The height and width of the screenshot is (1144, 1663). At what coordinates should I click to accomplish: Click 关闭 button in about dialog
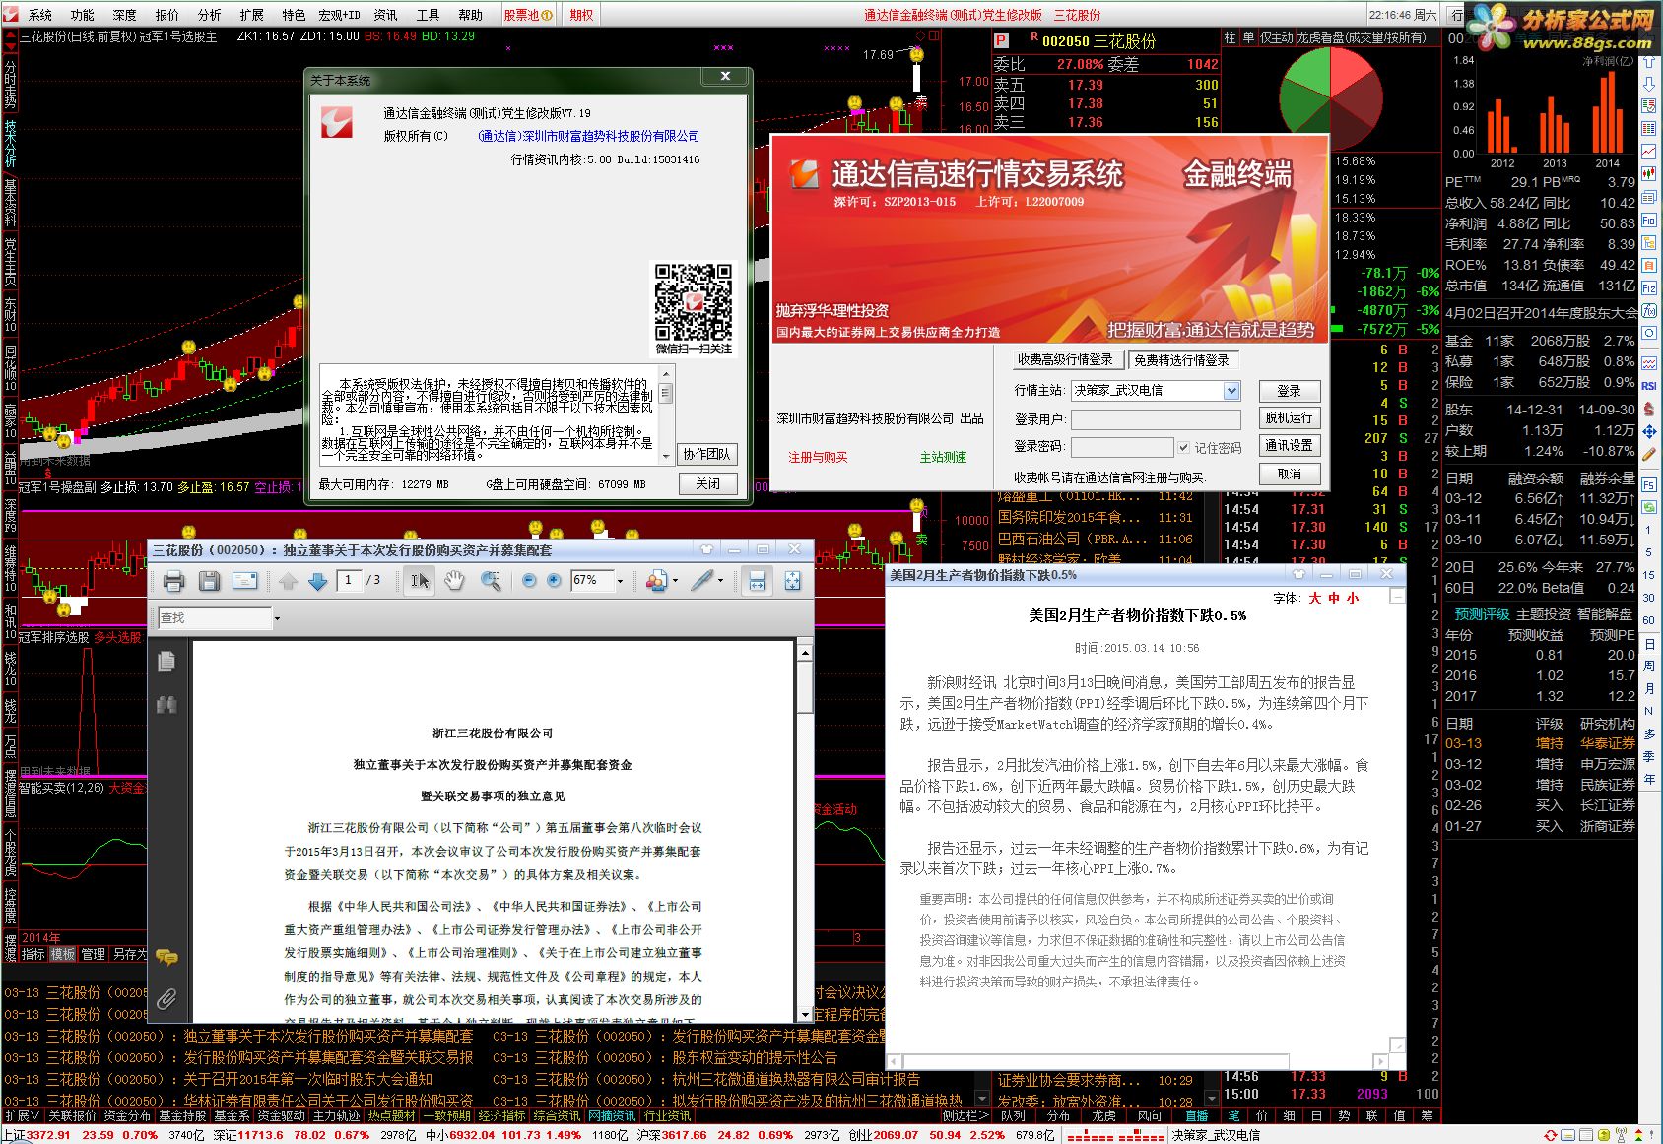coord(706,483)
